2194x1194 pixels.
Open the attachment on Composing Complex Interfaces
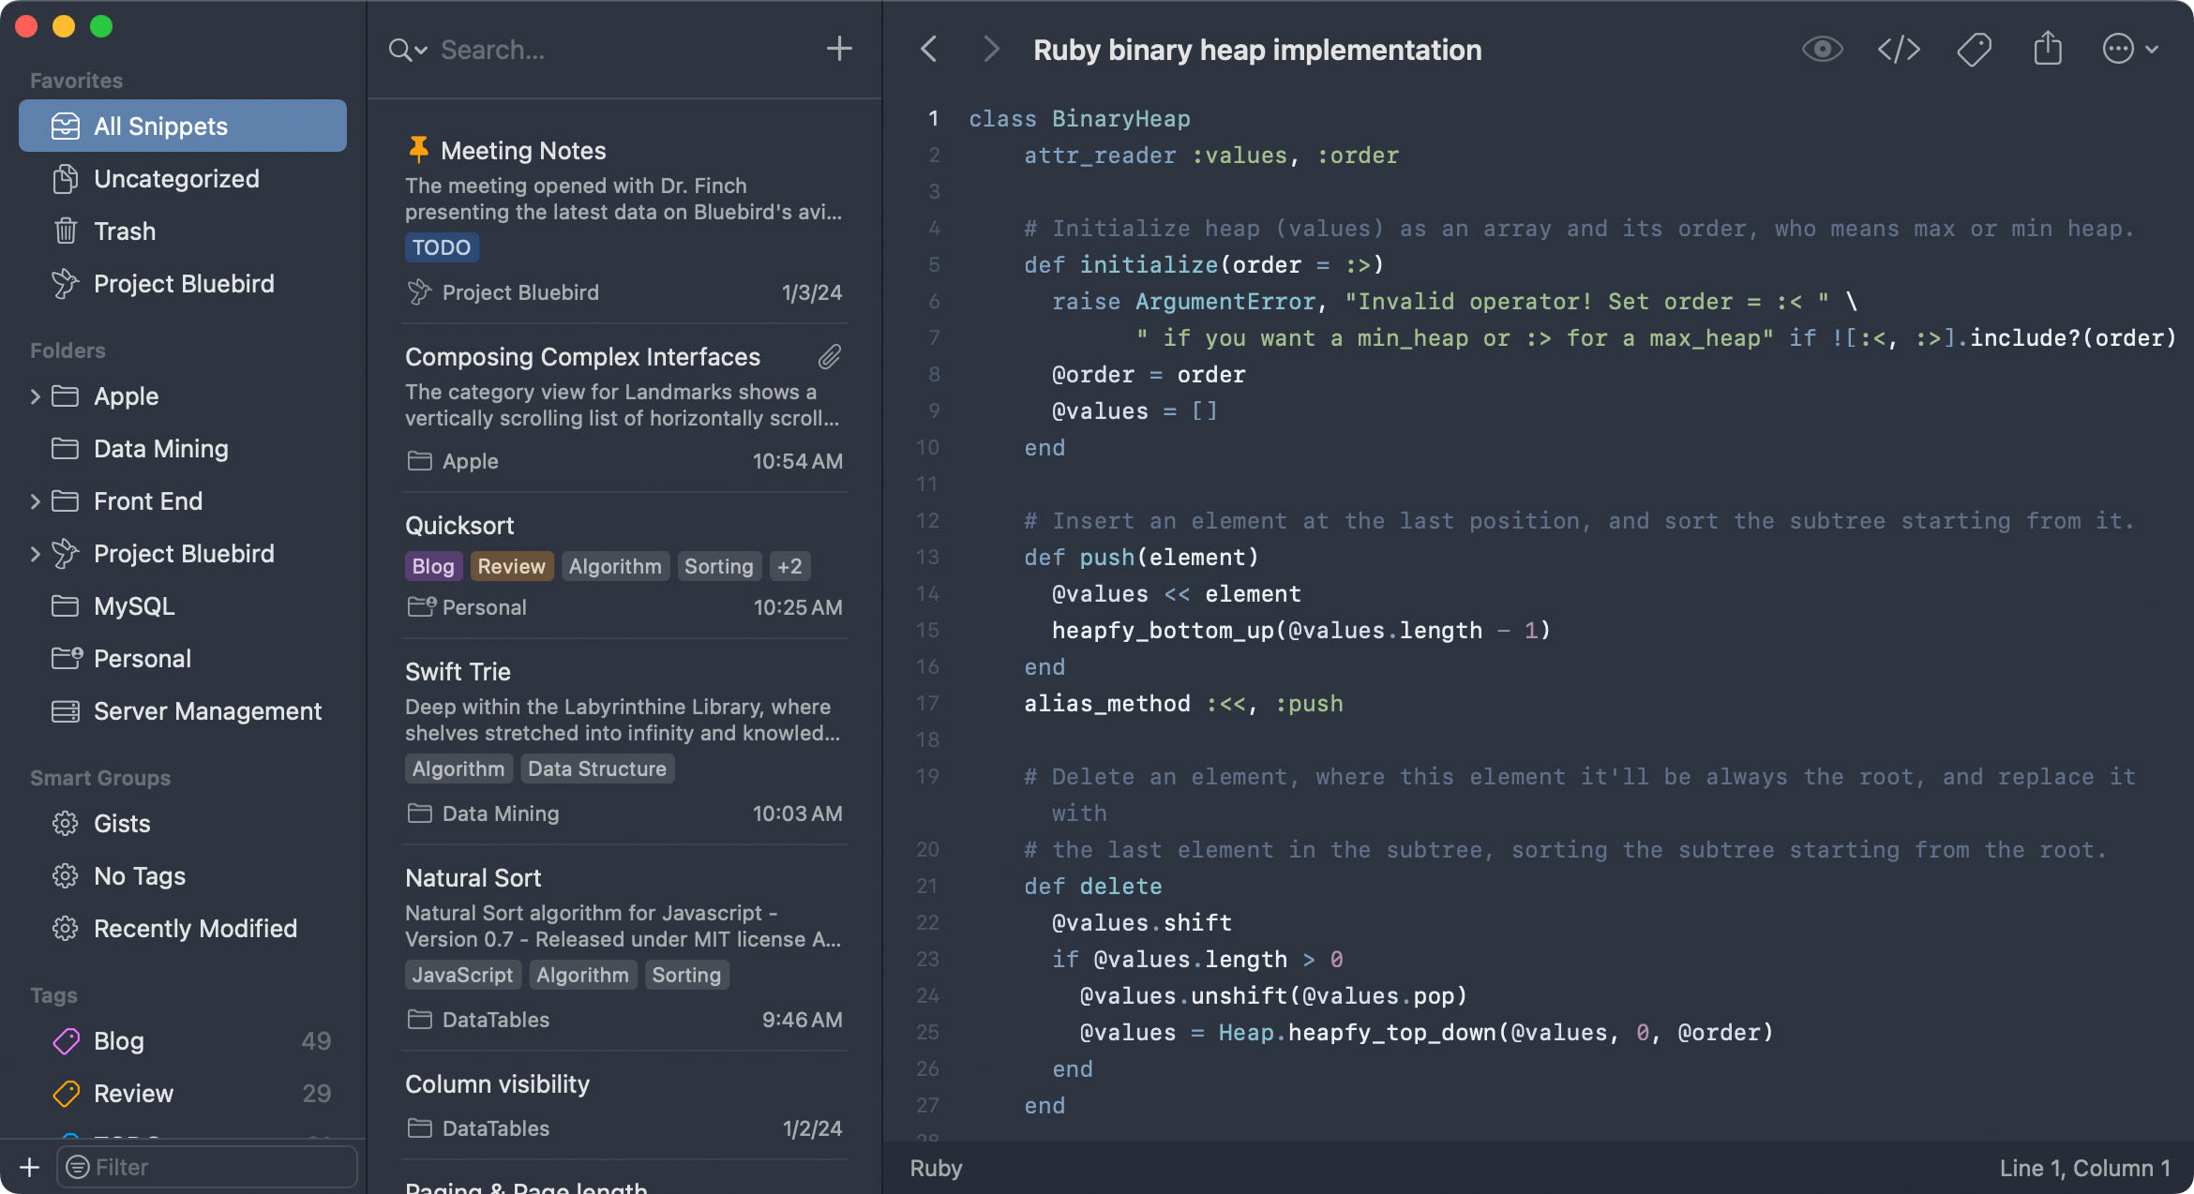[x=829, y=357]
